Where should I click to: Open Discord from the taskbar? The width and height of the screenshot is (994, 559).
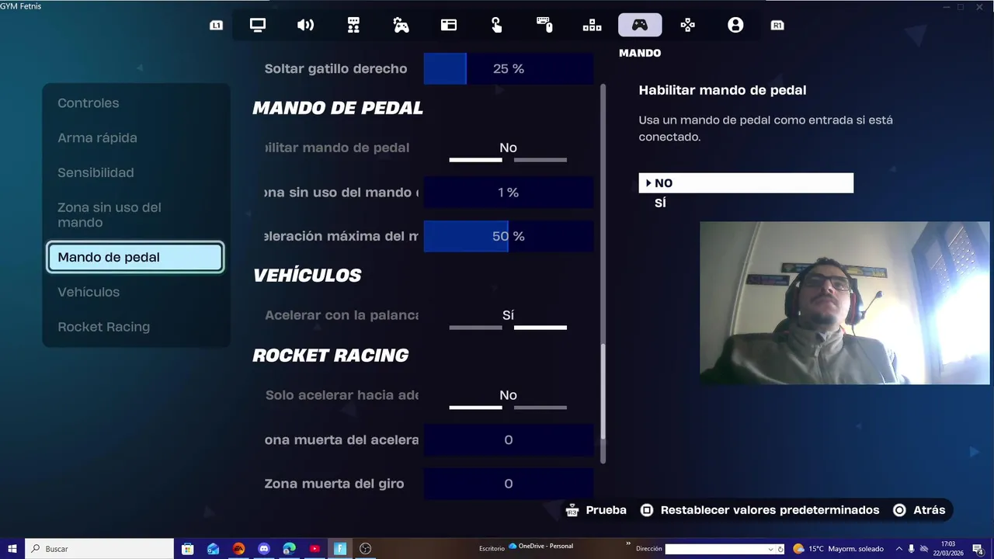tap(264, 548)
